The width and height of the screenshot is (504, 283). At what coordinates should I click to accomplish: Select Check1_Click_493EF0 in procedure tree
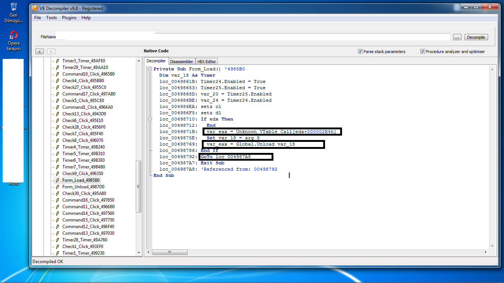[83, 247]
